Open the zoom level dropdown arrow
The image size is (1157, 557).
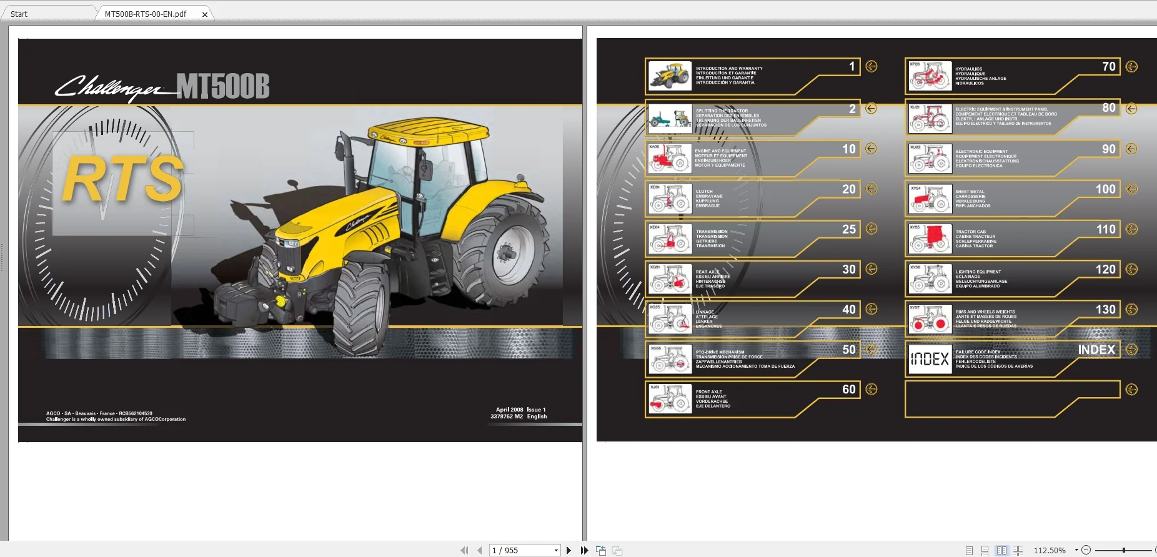point(1076,550)
